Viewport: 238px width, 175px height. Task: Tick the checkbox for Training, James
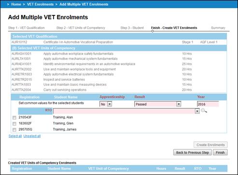(x=14, y=130)
